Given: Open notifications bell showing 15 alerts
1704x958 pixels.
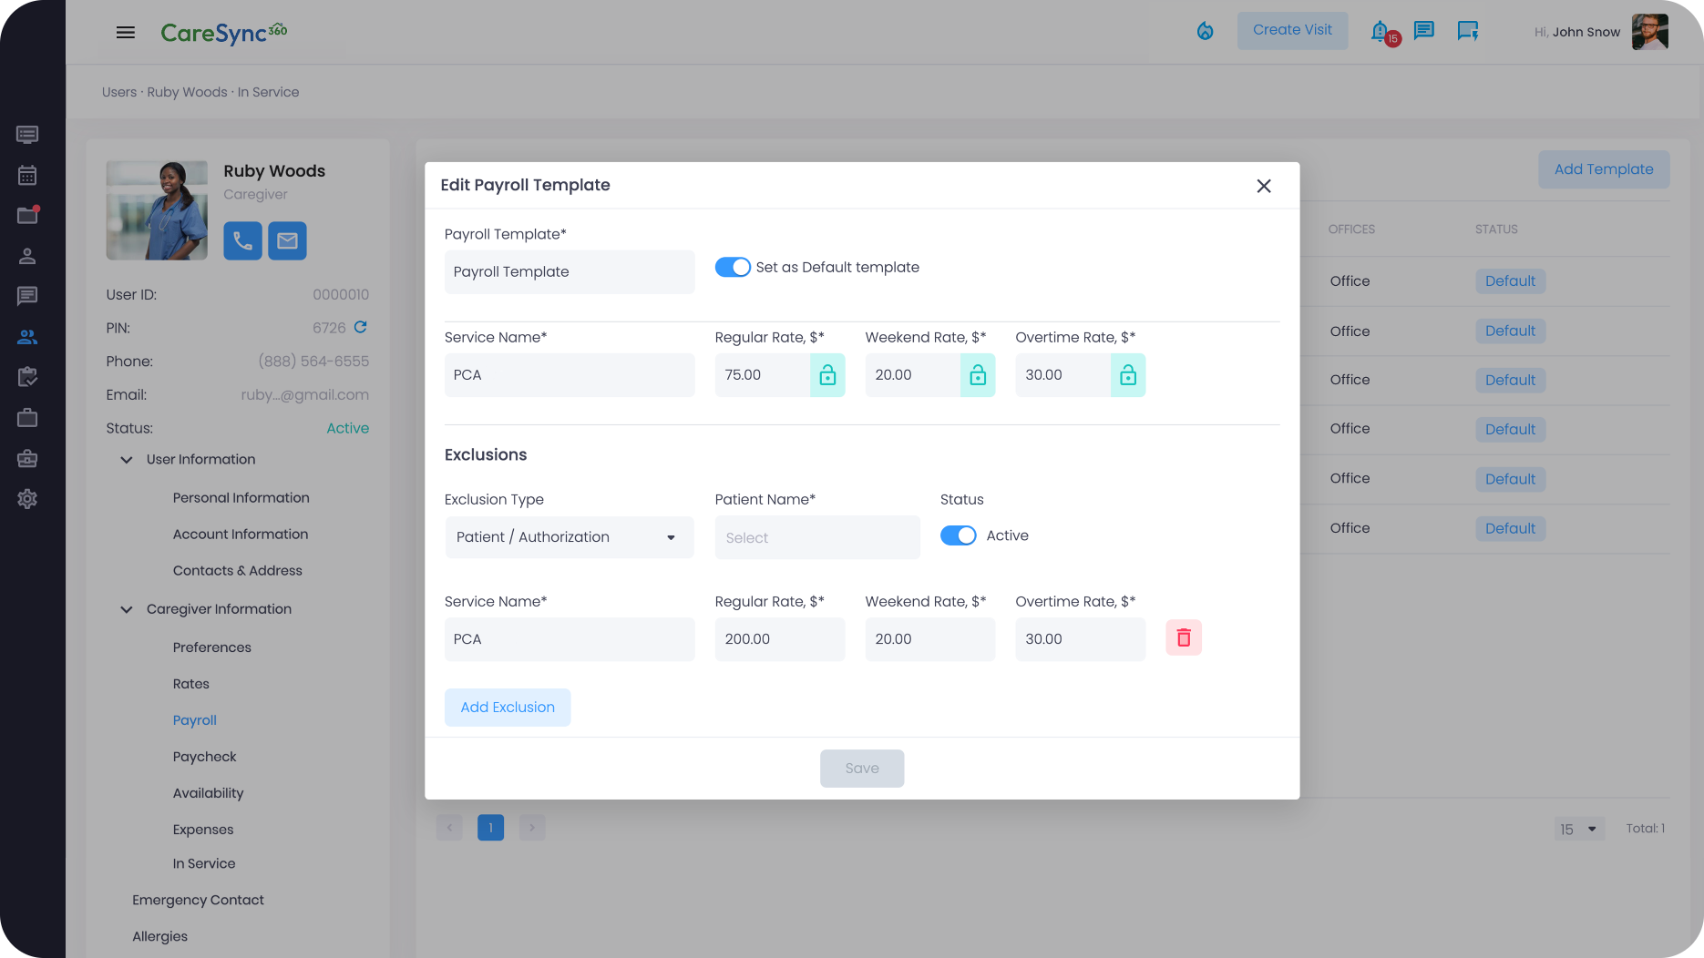Looking at the screenshot, I should [1379, 31].
